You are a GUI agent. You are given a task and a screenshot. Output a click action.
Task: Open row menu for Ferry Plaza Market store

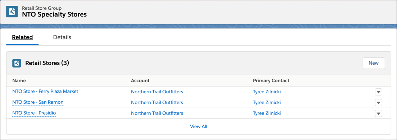(x=378, y=92)
